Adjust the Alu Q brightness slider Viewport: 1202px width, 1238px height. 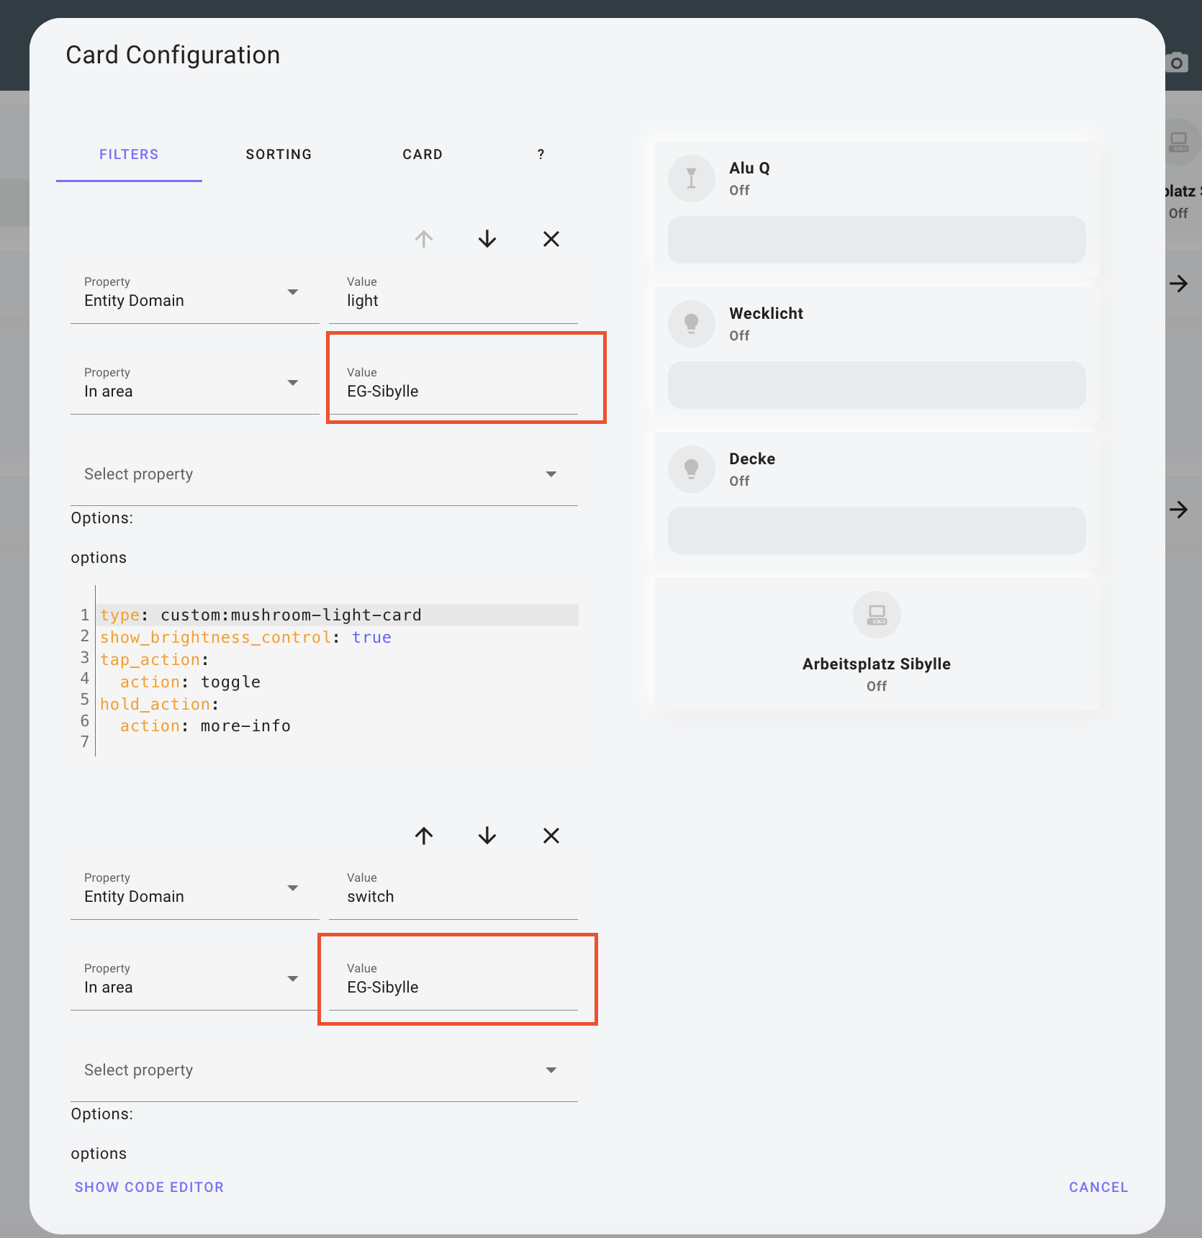[877, 240]
